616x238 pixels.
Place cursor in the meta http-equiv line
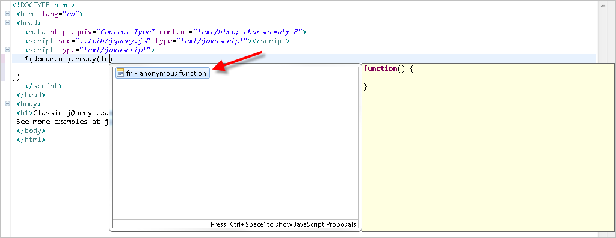pos(165,32)
